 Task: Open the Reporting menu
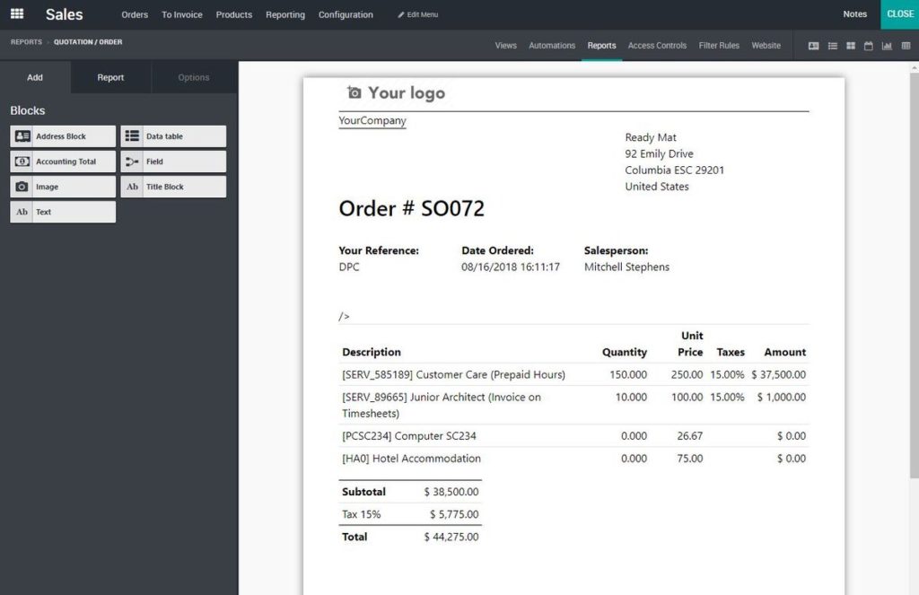coord(284,14)
